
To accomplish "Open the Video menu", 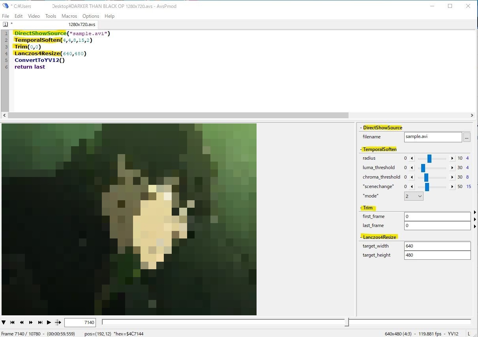I will (34, 16).
